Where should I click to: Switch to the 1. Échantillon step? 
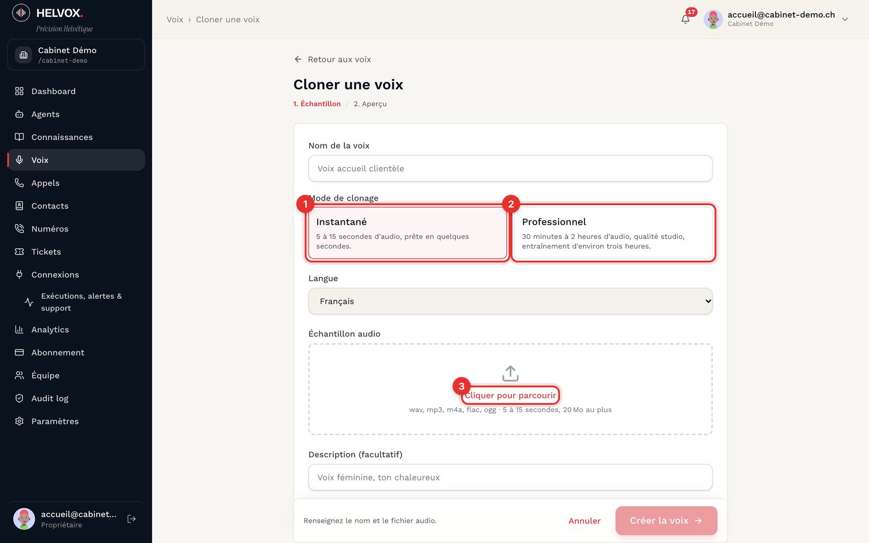[317, 104]
